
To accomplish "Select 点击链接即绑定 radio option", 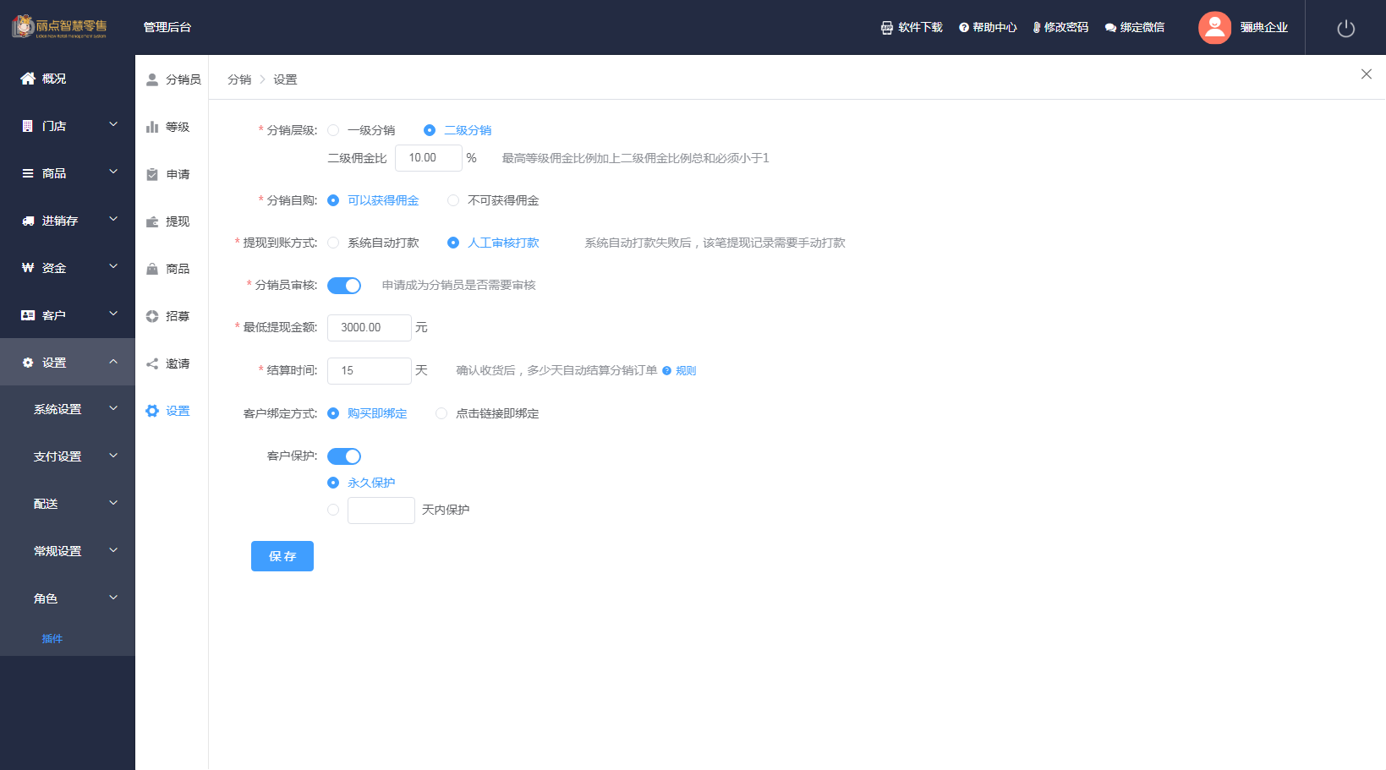I will pyautogui.click(x=441, y=413).
